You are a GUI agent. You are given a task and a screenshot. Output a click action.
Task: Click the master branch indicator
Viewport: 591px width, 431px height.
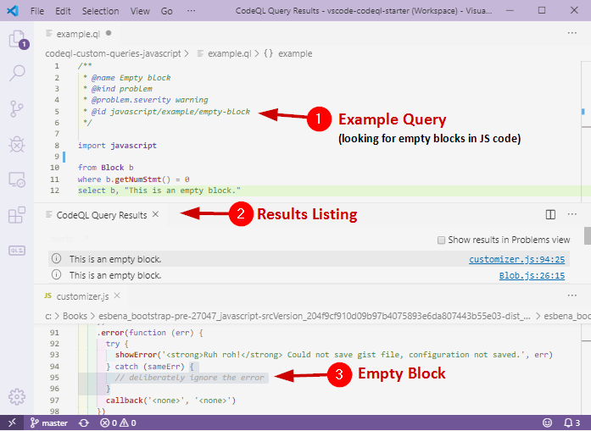click(x=49, y=423)
